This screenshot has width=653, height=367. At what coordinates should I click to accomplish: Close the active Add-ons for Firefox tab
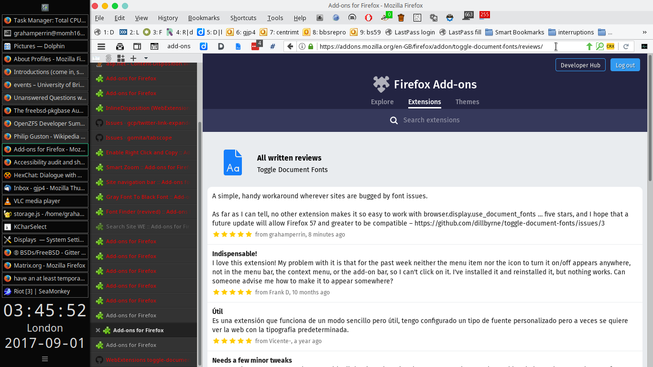click(98, 330)
